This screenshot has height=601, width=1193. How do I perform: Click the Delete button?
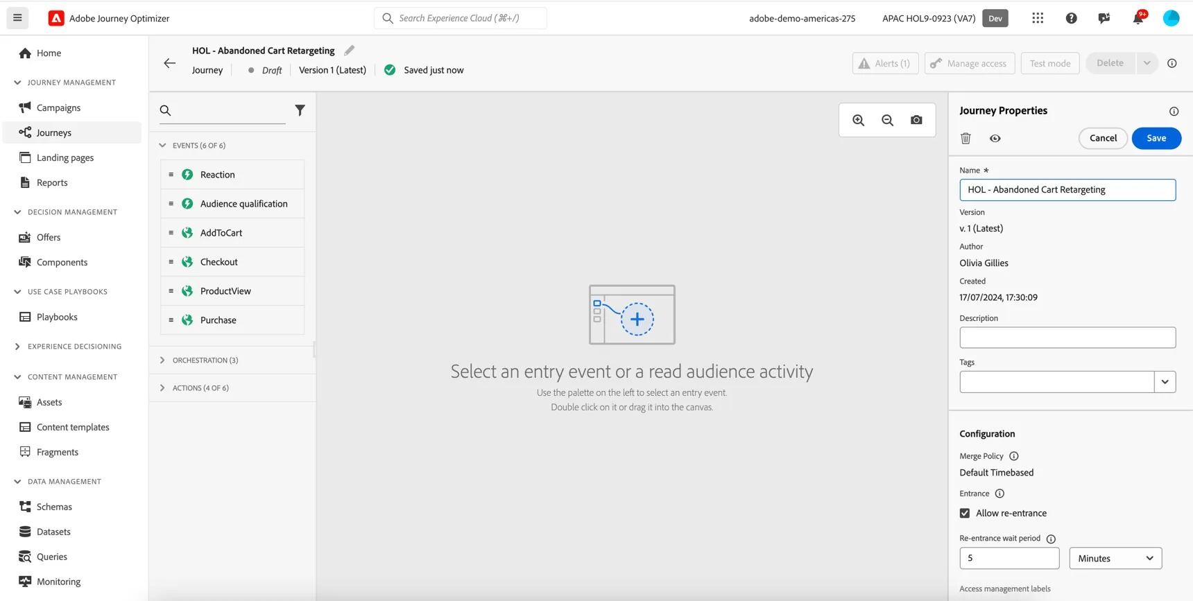[1110, 63]
